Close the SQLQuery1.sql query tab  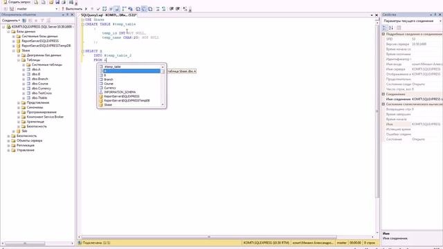click(x=377, y=15)
